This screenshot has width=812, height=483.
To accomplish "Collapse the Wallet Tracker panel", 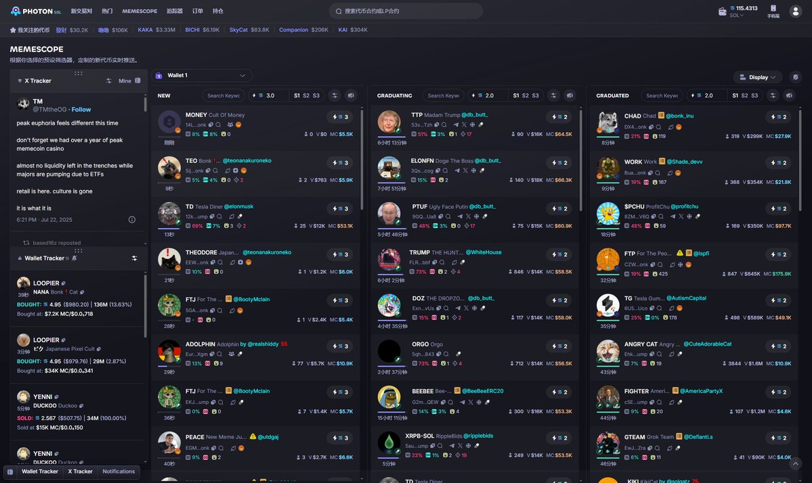I will 20,258.
